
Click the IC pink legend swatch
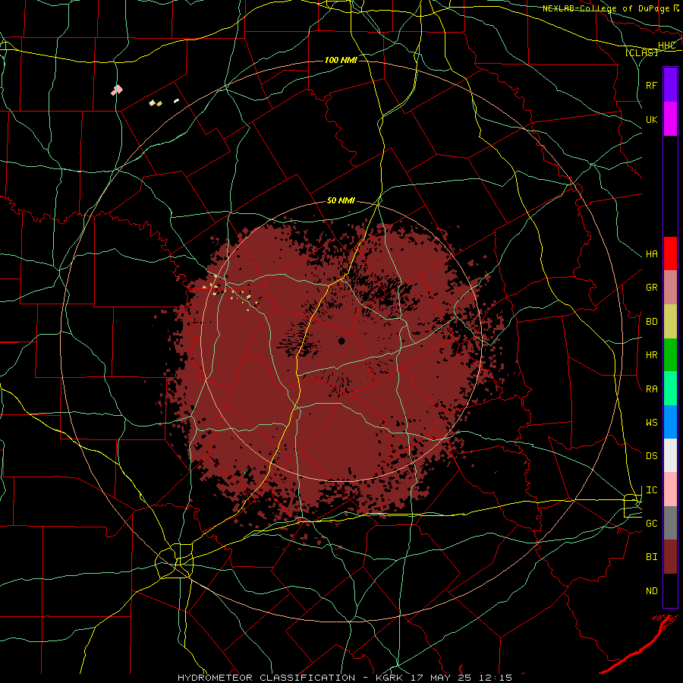click(670, 489)
